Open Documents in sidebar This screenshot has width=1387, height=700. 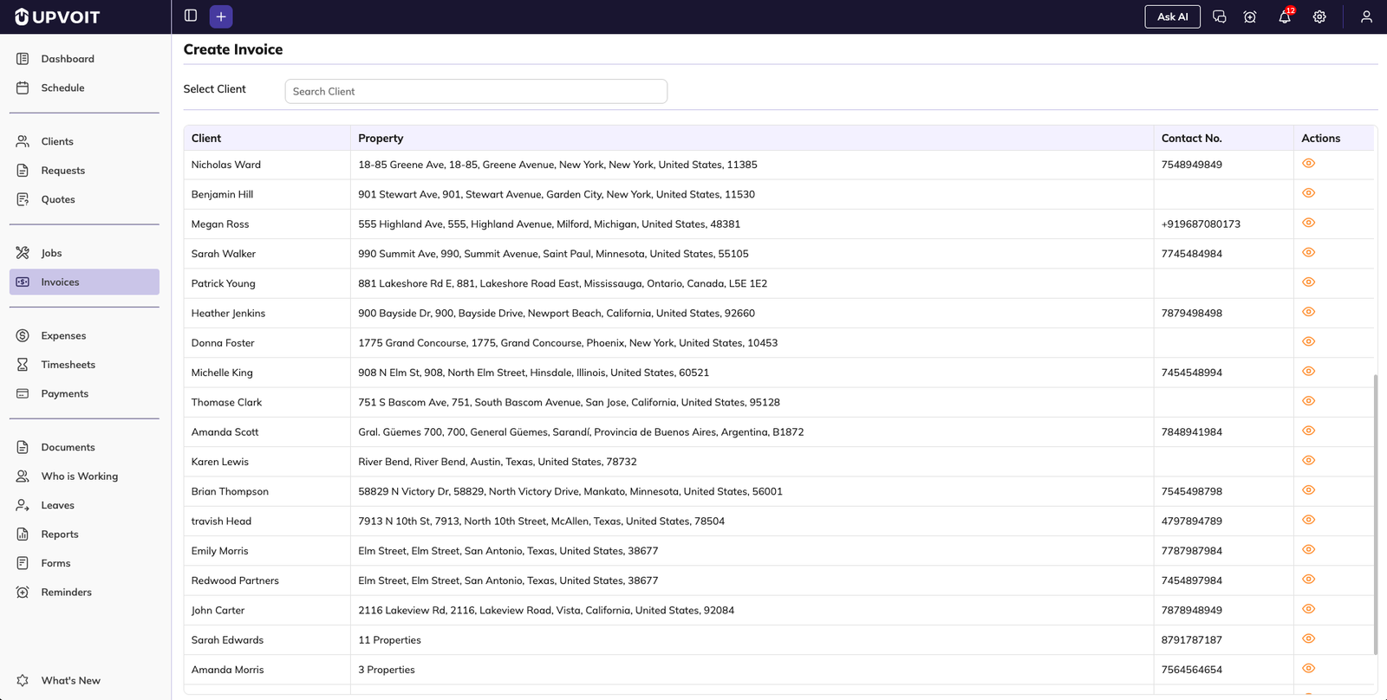[x=84, y=447]
